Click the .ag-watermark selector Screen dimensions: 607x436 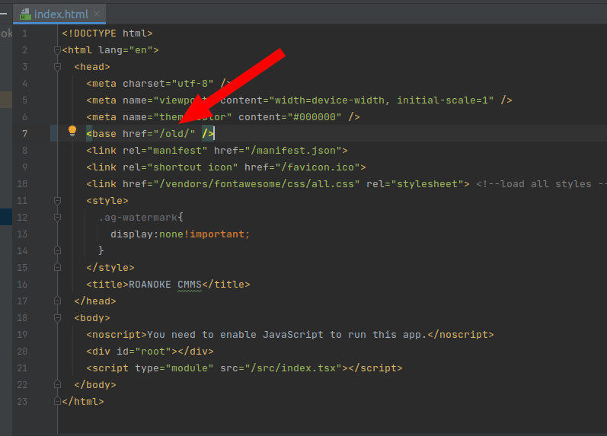click(x=138, y=218)
